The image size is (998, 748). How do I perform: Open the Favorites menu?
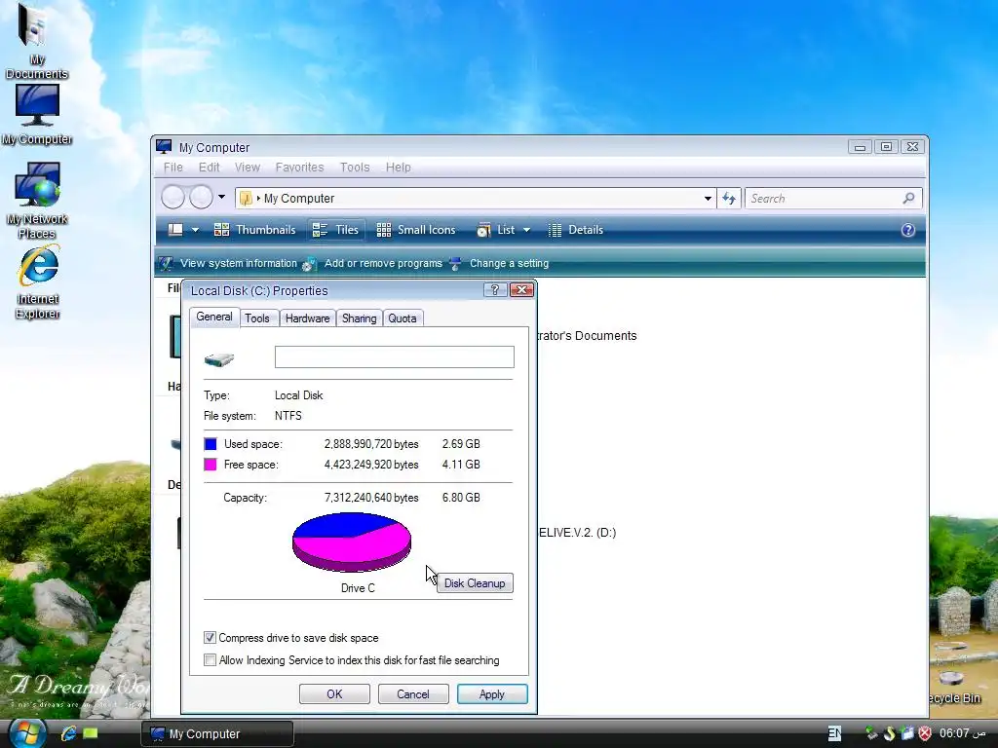[300, 168]
